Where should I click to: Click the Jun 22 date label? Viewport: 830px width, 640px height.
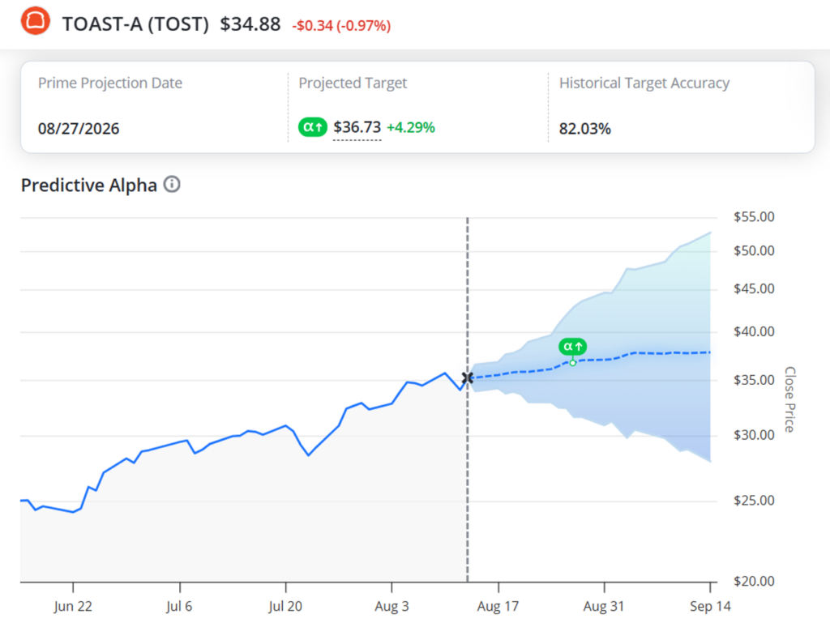73,606
